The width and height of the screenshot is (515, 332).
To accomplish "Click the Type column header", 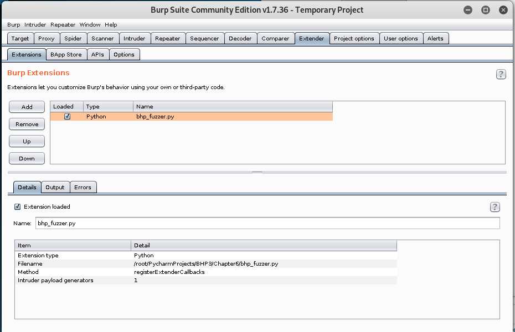I will (109, 107).
